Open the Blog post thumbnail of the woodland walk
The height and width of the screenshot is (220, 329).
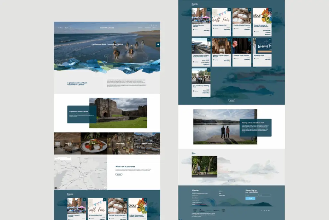[x=204, y=167]
